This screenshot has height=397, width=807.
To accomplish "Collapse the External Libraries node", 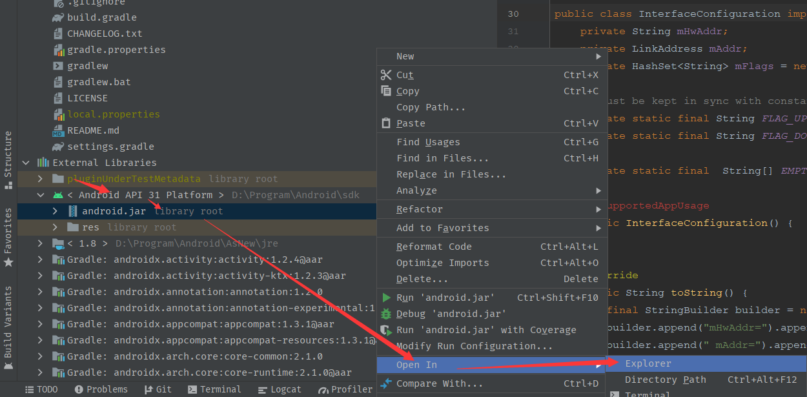I will point(26,163).
